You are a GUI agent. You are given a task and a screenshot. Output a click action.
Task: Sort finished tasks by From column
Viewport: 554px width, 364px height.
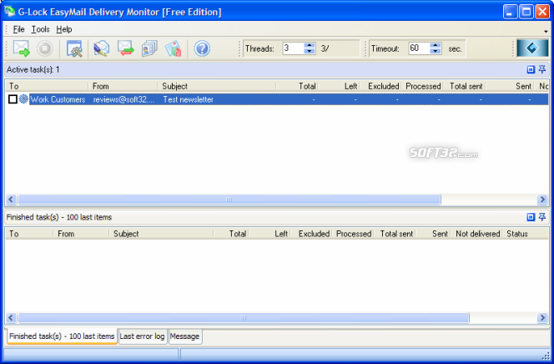coord(81,234)
